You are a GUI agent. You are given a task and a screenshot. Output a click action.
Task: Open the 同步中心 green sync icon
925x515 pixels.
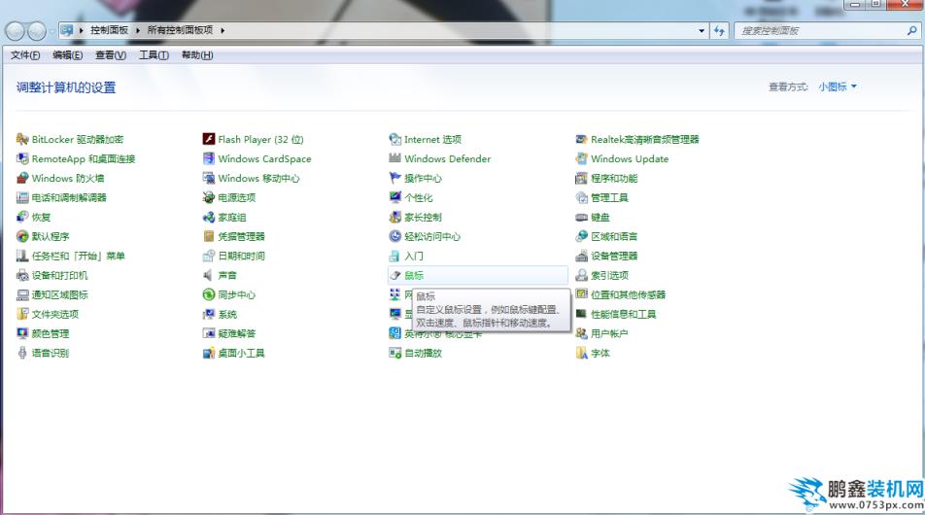pyautogui.click(x=209, y=295)
